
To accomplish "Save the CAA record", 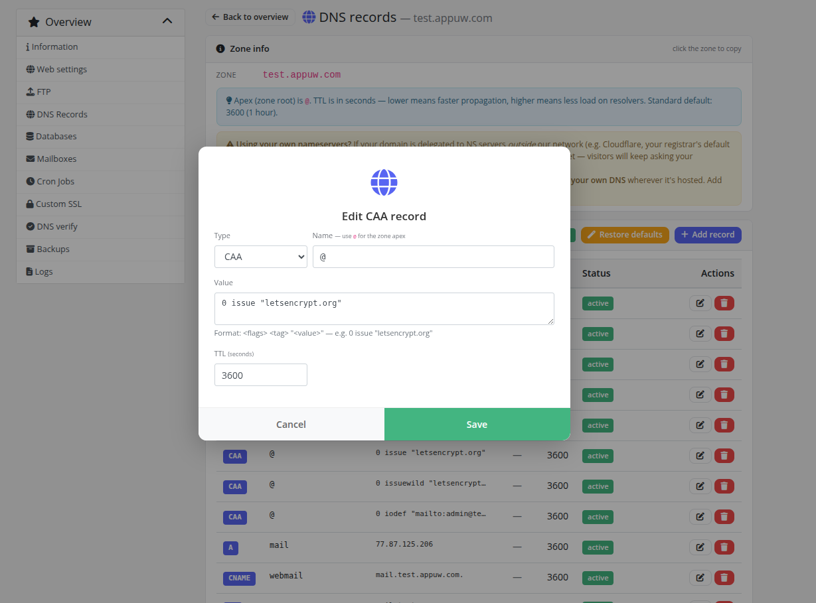I will tap(477, 425).
